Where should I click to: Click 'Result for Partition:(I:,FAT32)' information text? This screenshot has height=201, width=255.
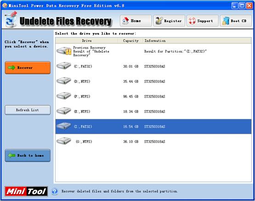176,51
